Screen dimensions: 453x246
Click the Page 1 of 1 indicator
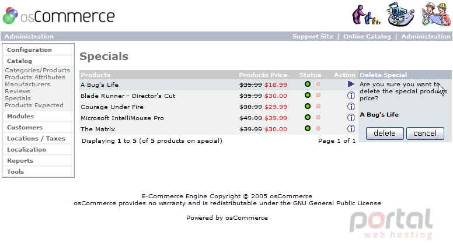click(x=337, y=140)
